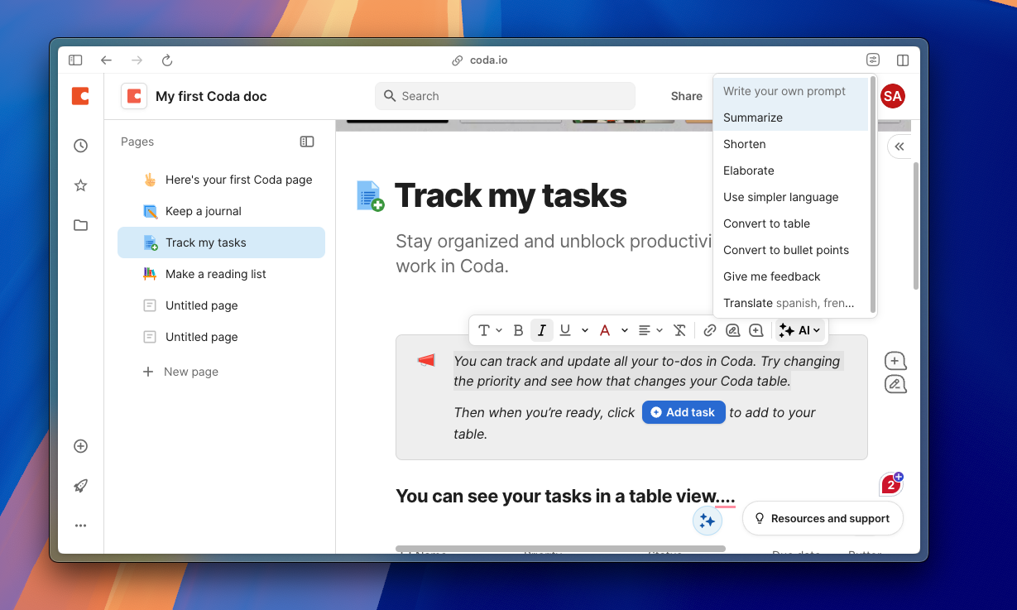Click the doc icon beside My first Coda doc

pos(134,96)
